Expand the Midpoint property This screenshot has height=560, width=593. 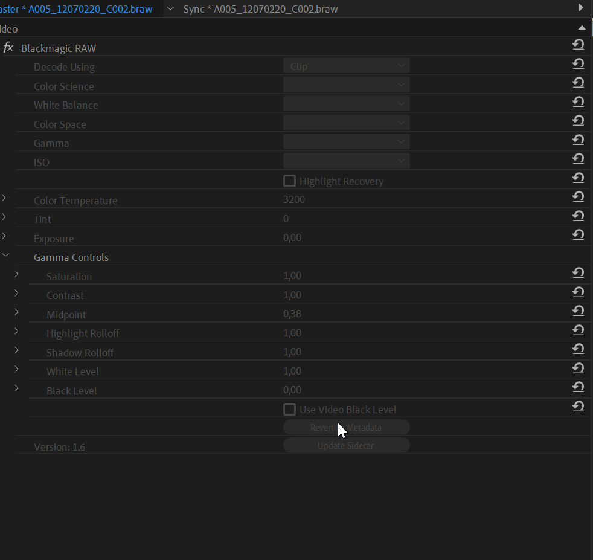click(16, 312)
